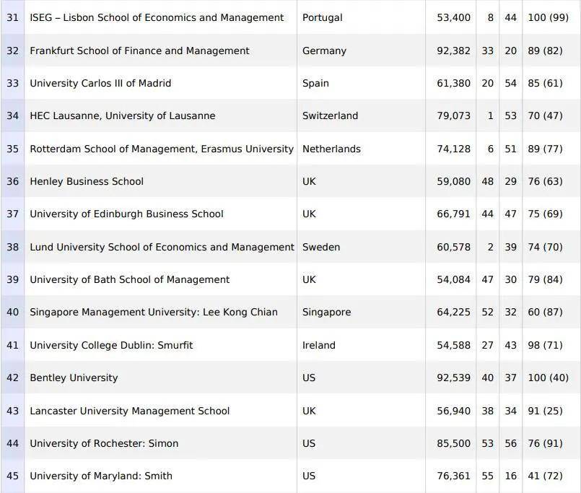Open University of Edinburgh Business School
581x493 pixels.
click(x=126, y=214)
